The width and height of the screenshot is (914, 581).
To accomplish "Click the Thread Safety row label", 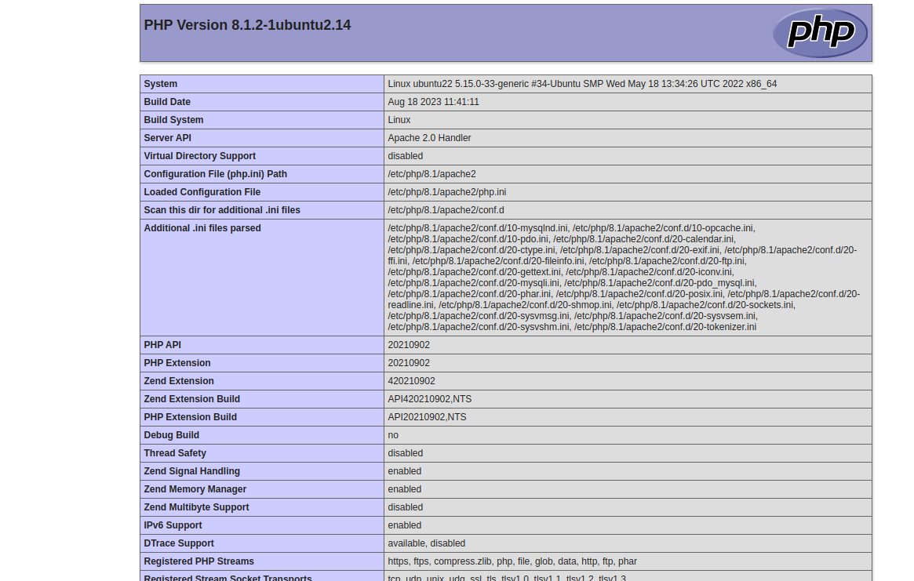I will tap(175, 453).
